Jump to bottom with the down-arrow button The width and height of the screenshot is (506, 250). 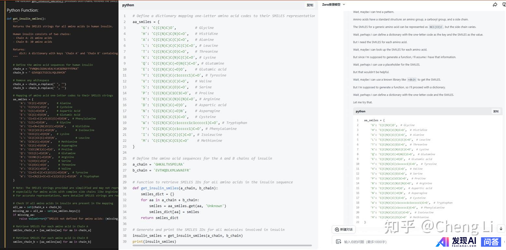[x=501, y=229]
